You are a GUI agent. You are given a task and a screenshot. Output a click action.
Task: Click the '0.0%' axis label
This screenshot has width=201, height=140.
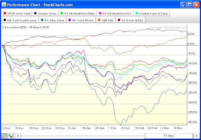pos(191,44)
